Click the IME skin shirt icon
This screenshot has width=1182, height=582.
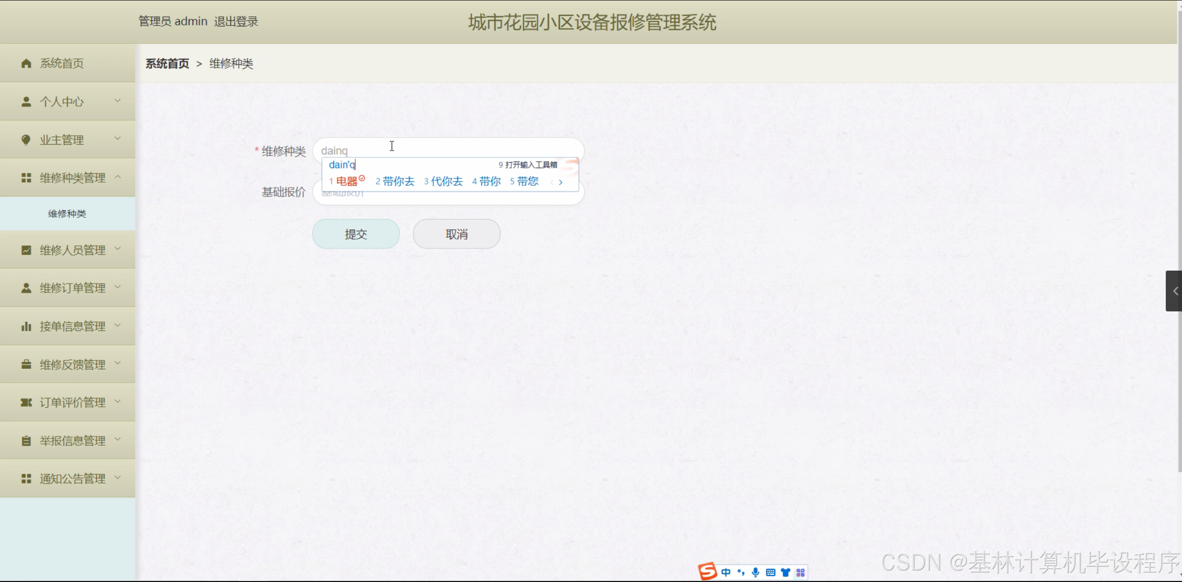coord(785,572)
